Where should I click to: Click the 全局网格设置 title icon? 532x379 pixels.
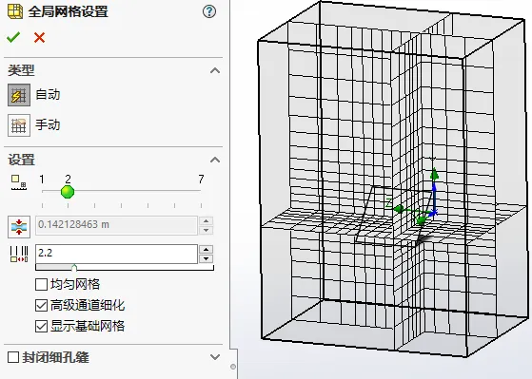(x=15, y=11)
